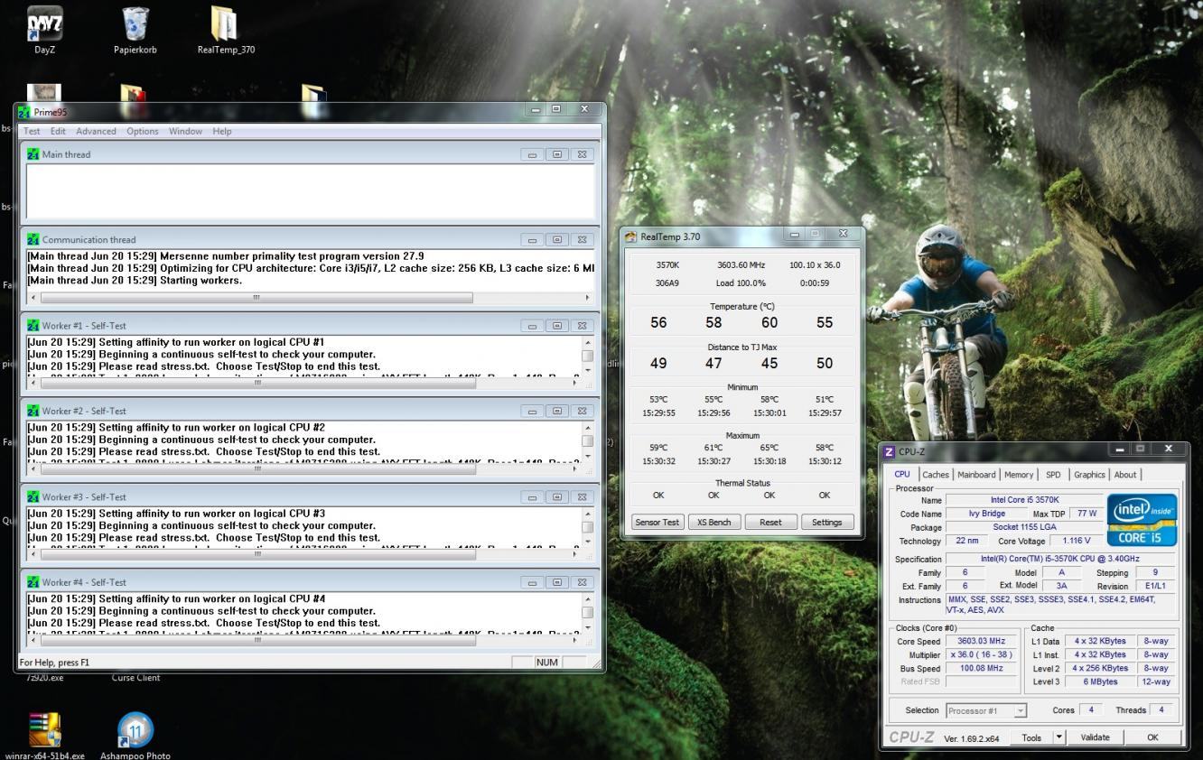The width and height of the screenshot is (1203, 760).
Task: Click the Multiplier value x 36.0
Action: click(x=983, y=654)
